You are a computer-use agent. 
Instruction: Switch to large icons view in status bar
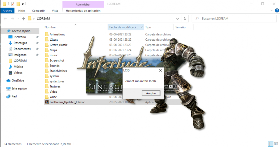point(276,144)
